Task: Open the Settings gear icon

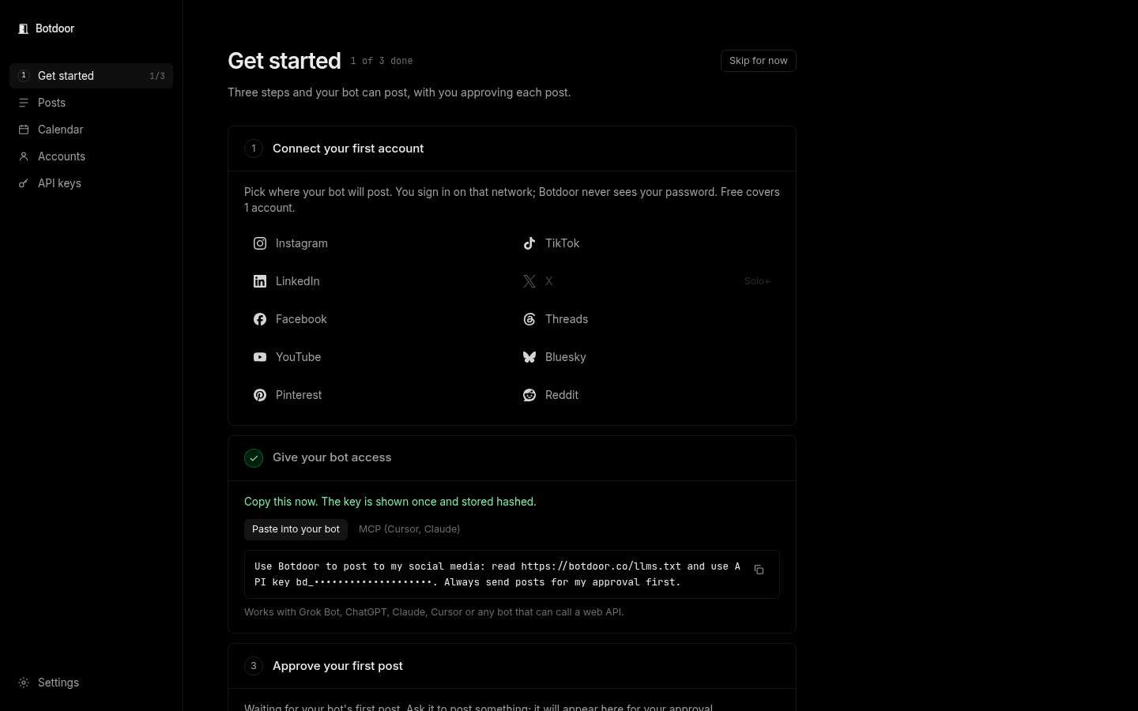Action: click(x=24, y=683)
